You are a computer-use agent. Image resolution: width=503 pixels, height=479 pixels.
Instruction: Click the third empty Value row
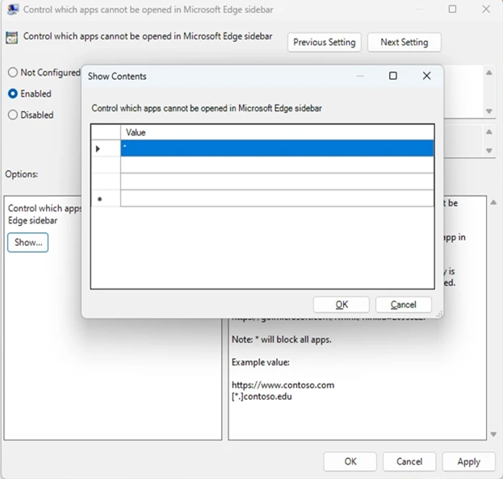click(277, 181)
